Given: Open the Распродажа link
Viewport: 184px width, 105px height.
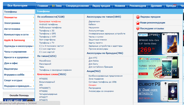Looking at the screenshot, I should coord(95,88).
